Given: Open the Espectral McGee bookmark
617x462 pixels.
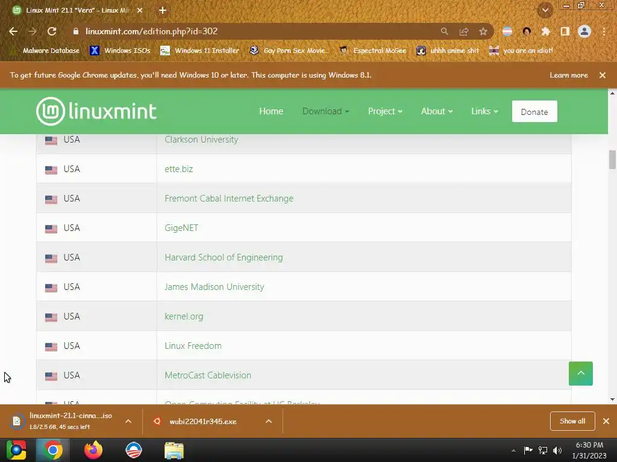Looking at the screenshot, I should point(372,51).
